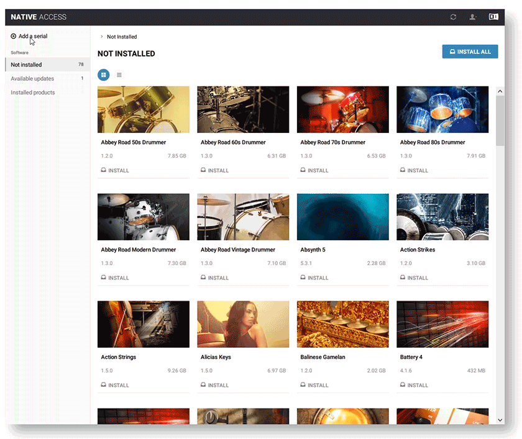Image resolution: width=522 pixels, height=439 pixels.
Task: Click the Abbey Road 50s Drummer title
Action: click(133, 142)
